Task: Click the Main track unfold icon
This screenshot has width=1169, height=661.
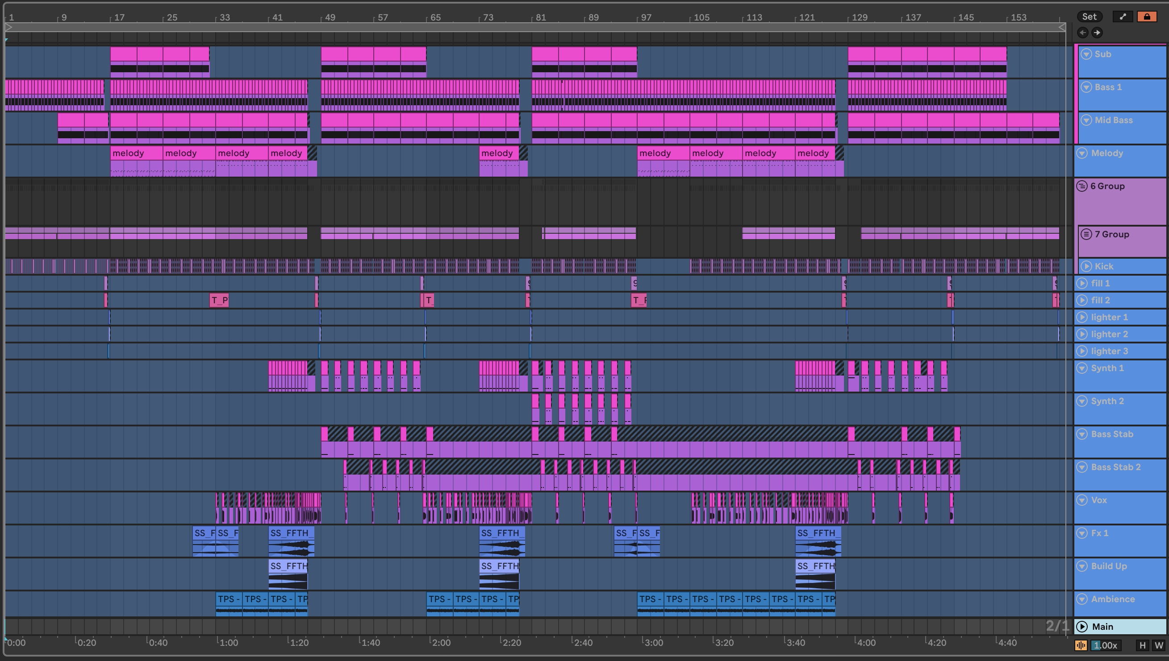Action: point(1082,627)
